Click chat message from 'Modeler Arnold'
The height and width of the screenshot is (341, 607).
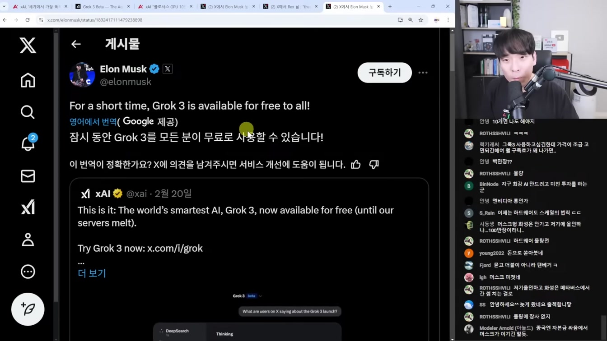point(528,331)
